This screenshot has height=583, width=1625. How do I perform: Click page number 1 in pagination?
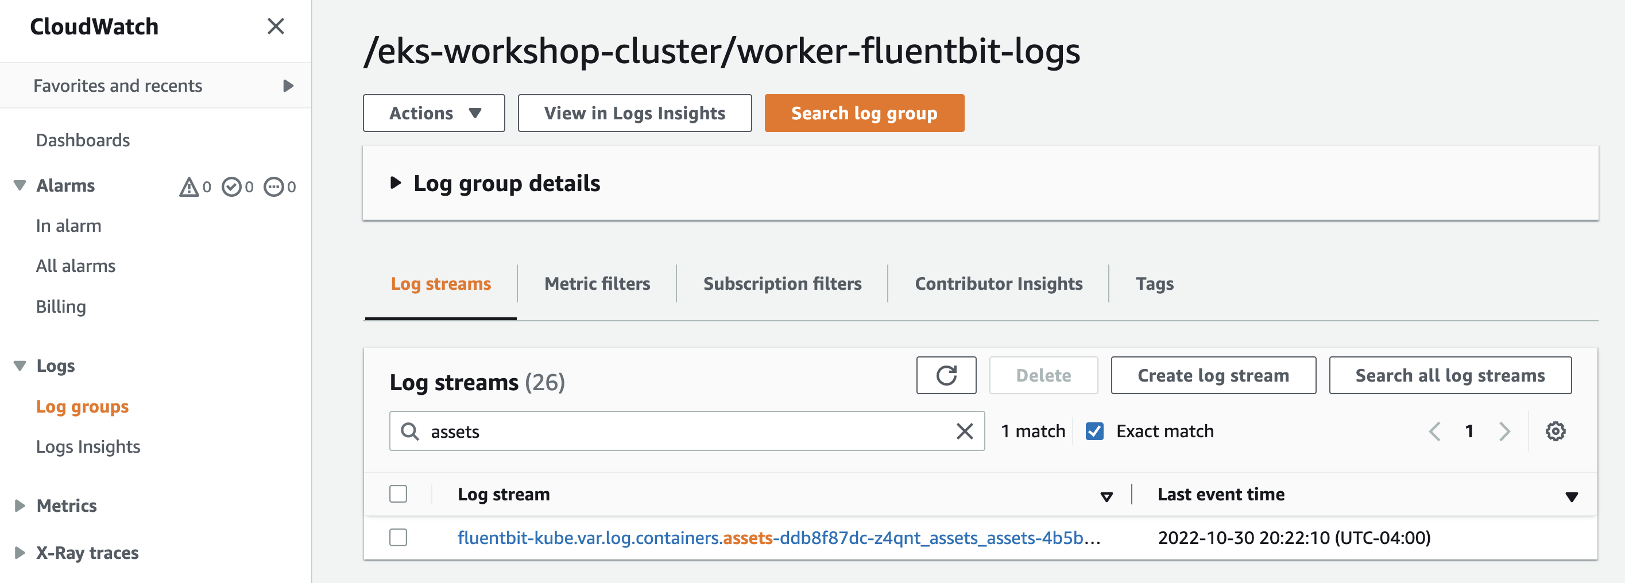[1469, 431]
